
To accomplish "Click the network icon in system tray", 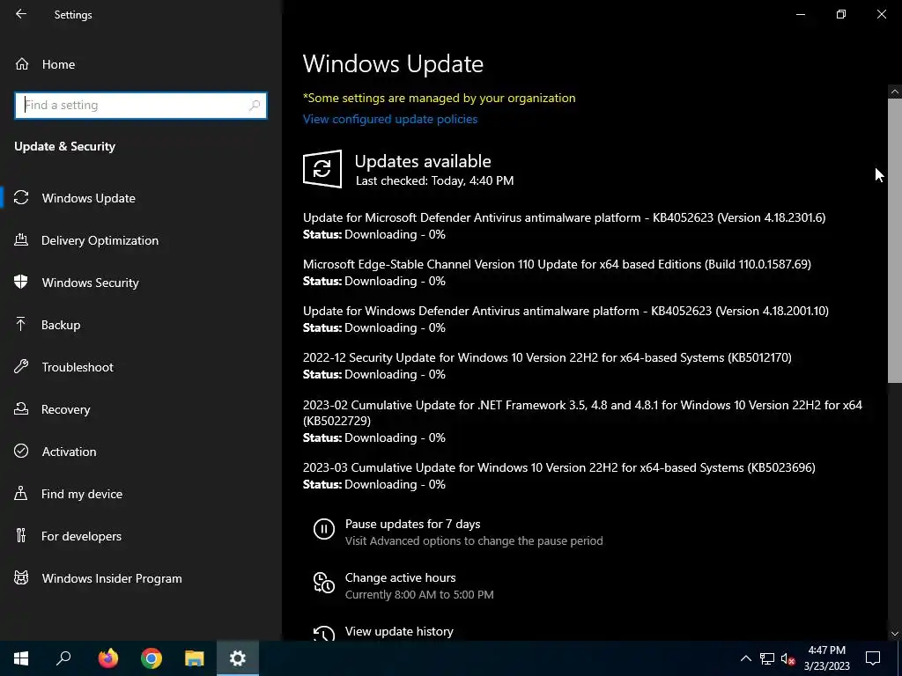I will pyautogui.click(x=767, y=658).
